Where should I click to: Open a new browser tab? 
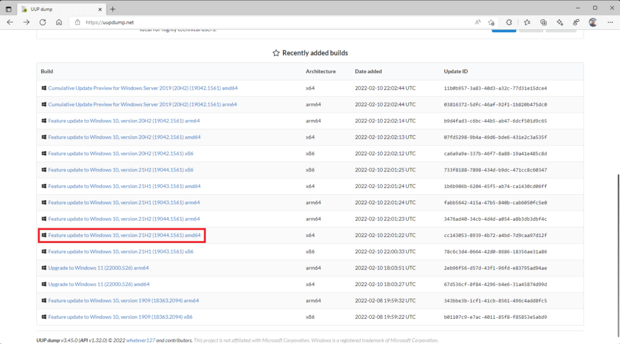[112, 9]
